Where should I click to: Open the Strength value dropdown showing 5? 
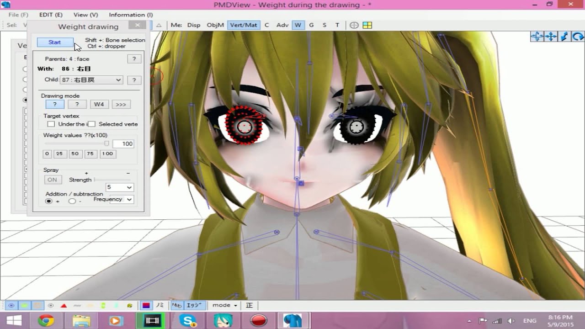click(119, 187)
